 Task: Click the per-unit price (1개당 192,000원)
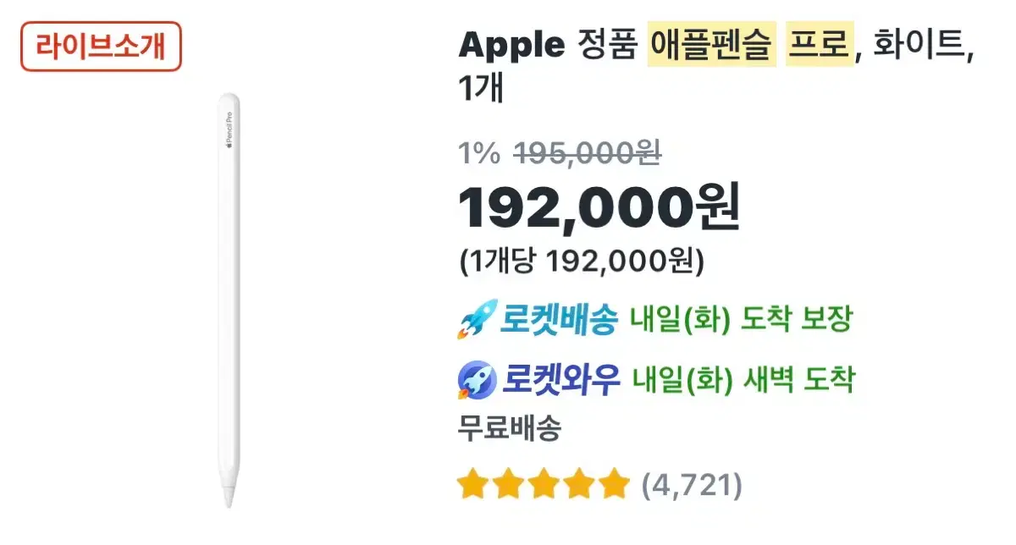click(x=581, y=261)
